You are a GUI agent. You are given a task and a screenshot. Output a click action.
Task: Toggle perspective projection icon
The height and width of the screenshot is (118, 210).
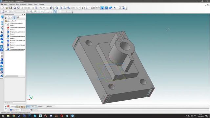click(110, 8)
